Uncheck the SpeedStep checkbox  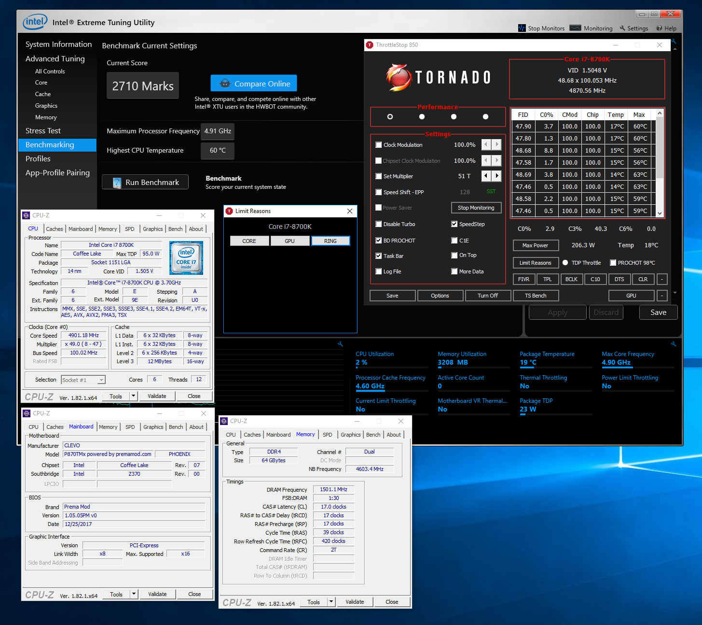coord(454,224)
